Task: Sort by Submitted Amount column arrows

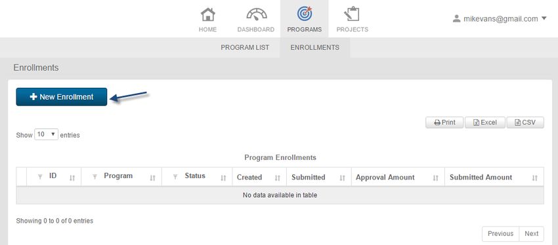Action: point(534,178)
